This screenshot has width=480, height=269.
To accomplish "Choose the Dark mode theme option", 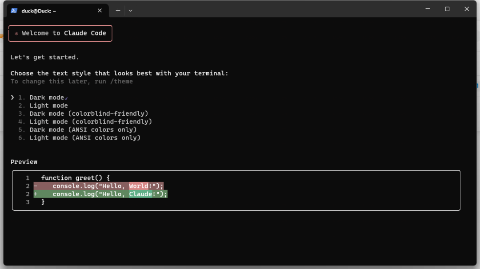I will pos(47,97).
